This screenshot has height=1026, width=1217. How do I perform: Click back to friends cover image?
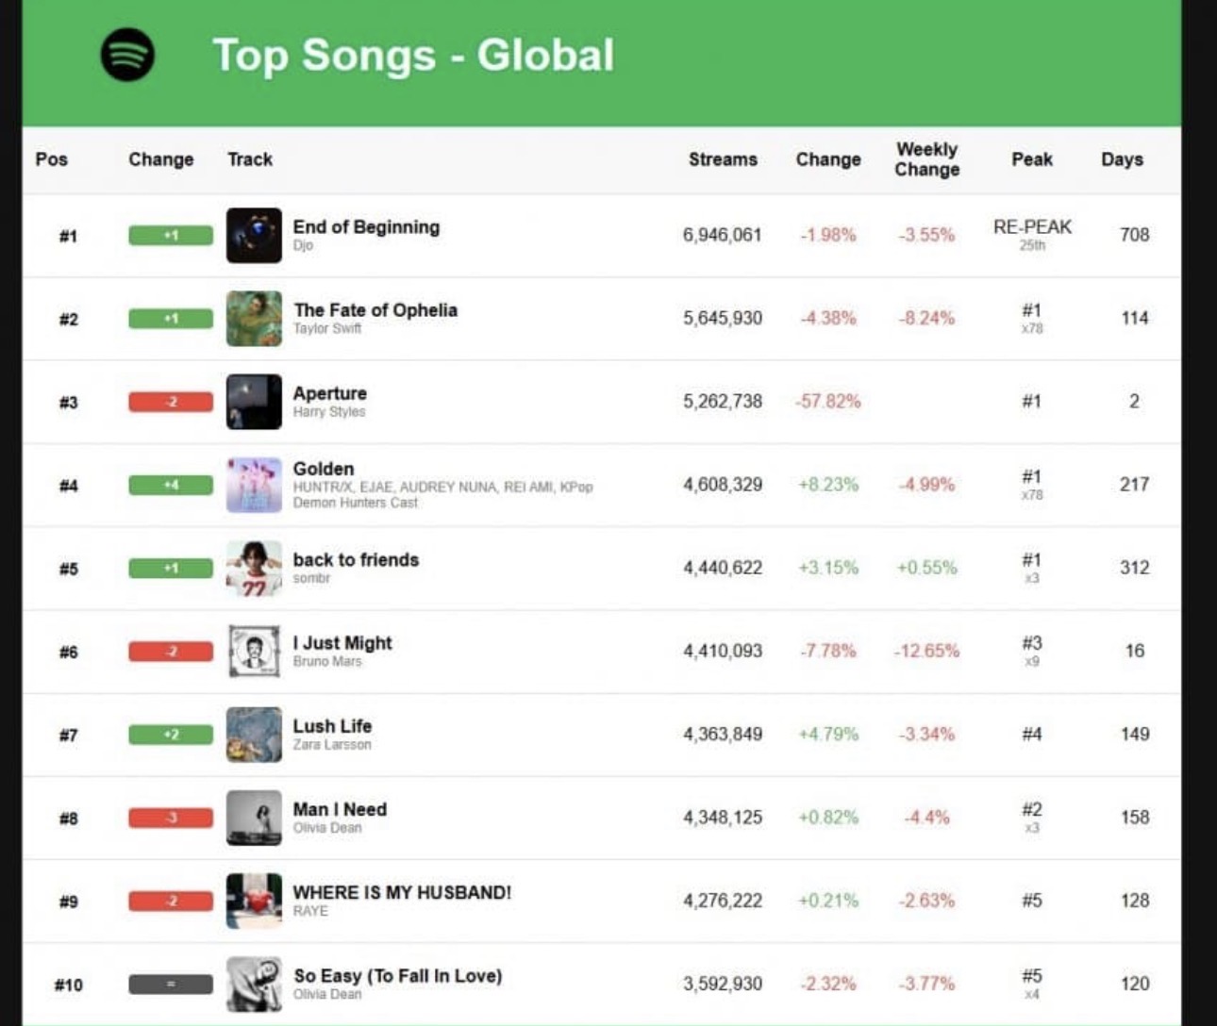(254, 568)
